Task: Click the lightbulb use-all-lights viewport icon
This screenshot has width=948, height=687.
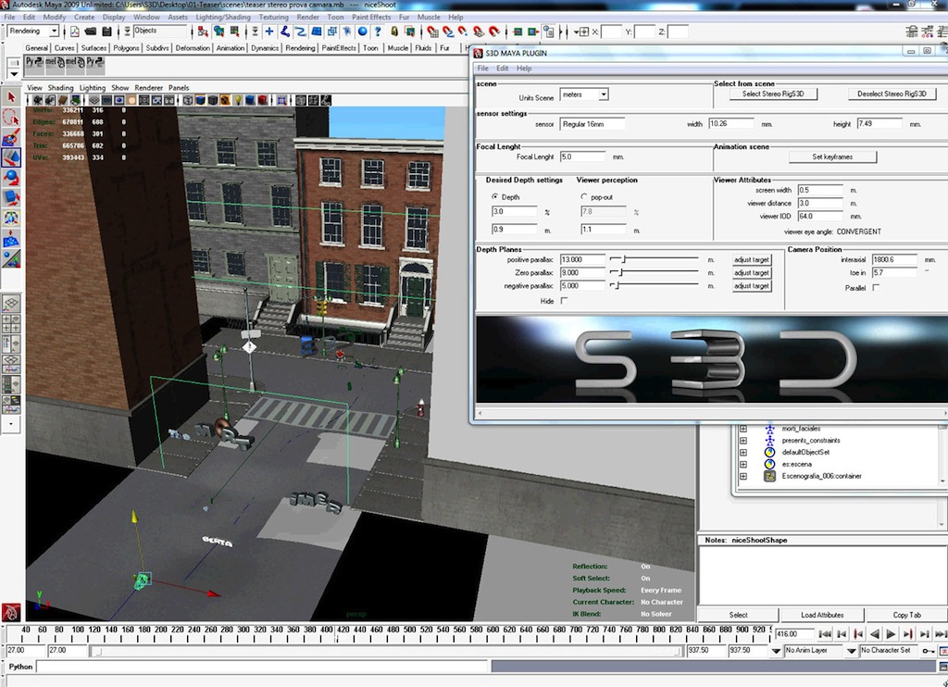Action: (238, 100)
